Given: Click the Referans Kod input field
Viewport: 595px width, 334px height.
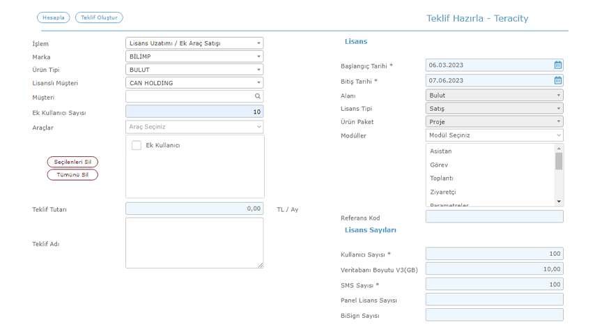Looking at the screenshot, I should [x=495, y=217].
